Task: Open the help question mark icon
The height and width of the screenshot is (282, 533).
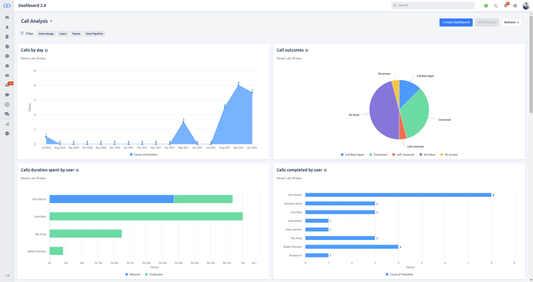Action: pyautogui.click(x=515, y=5)
